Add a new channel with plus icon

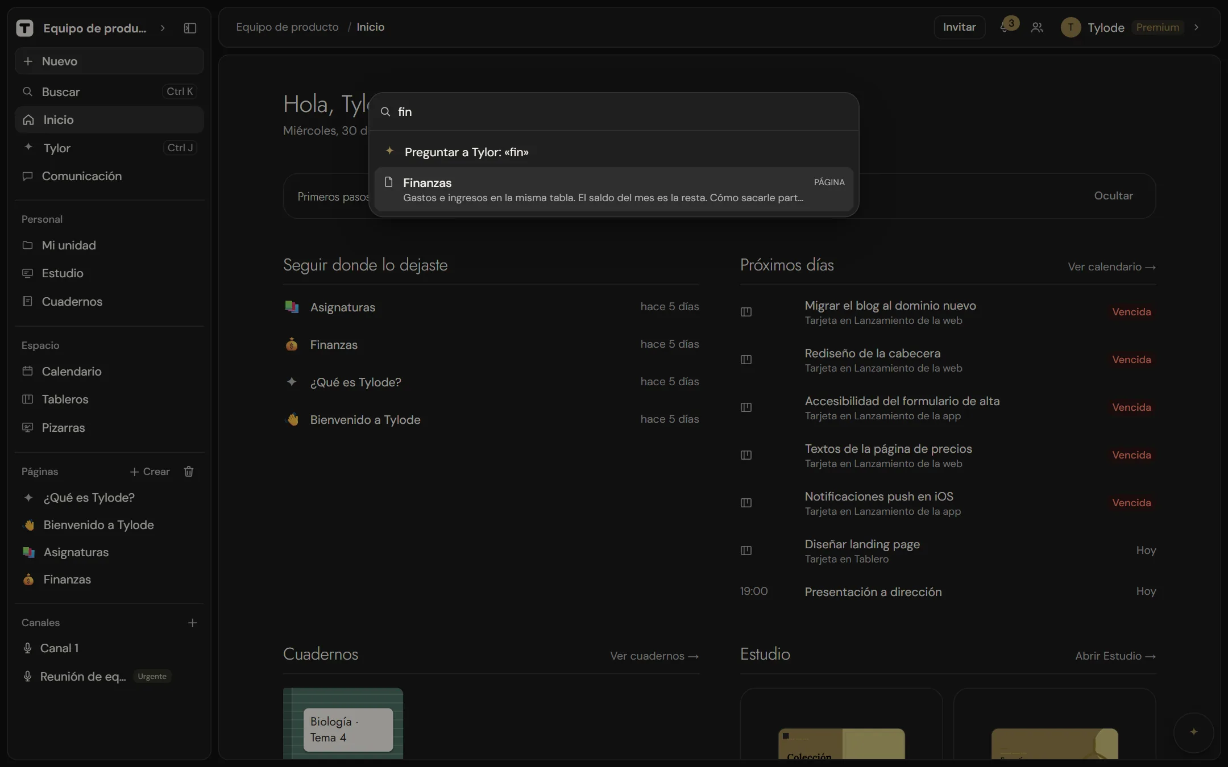192,623
